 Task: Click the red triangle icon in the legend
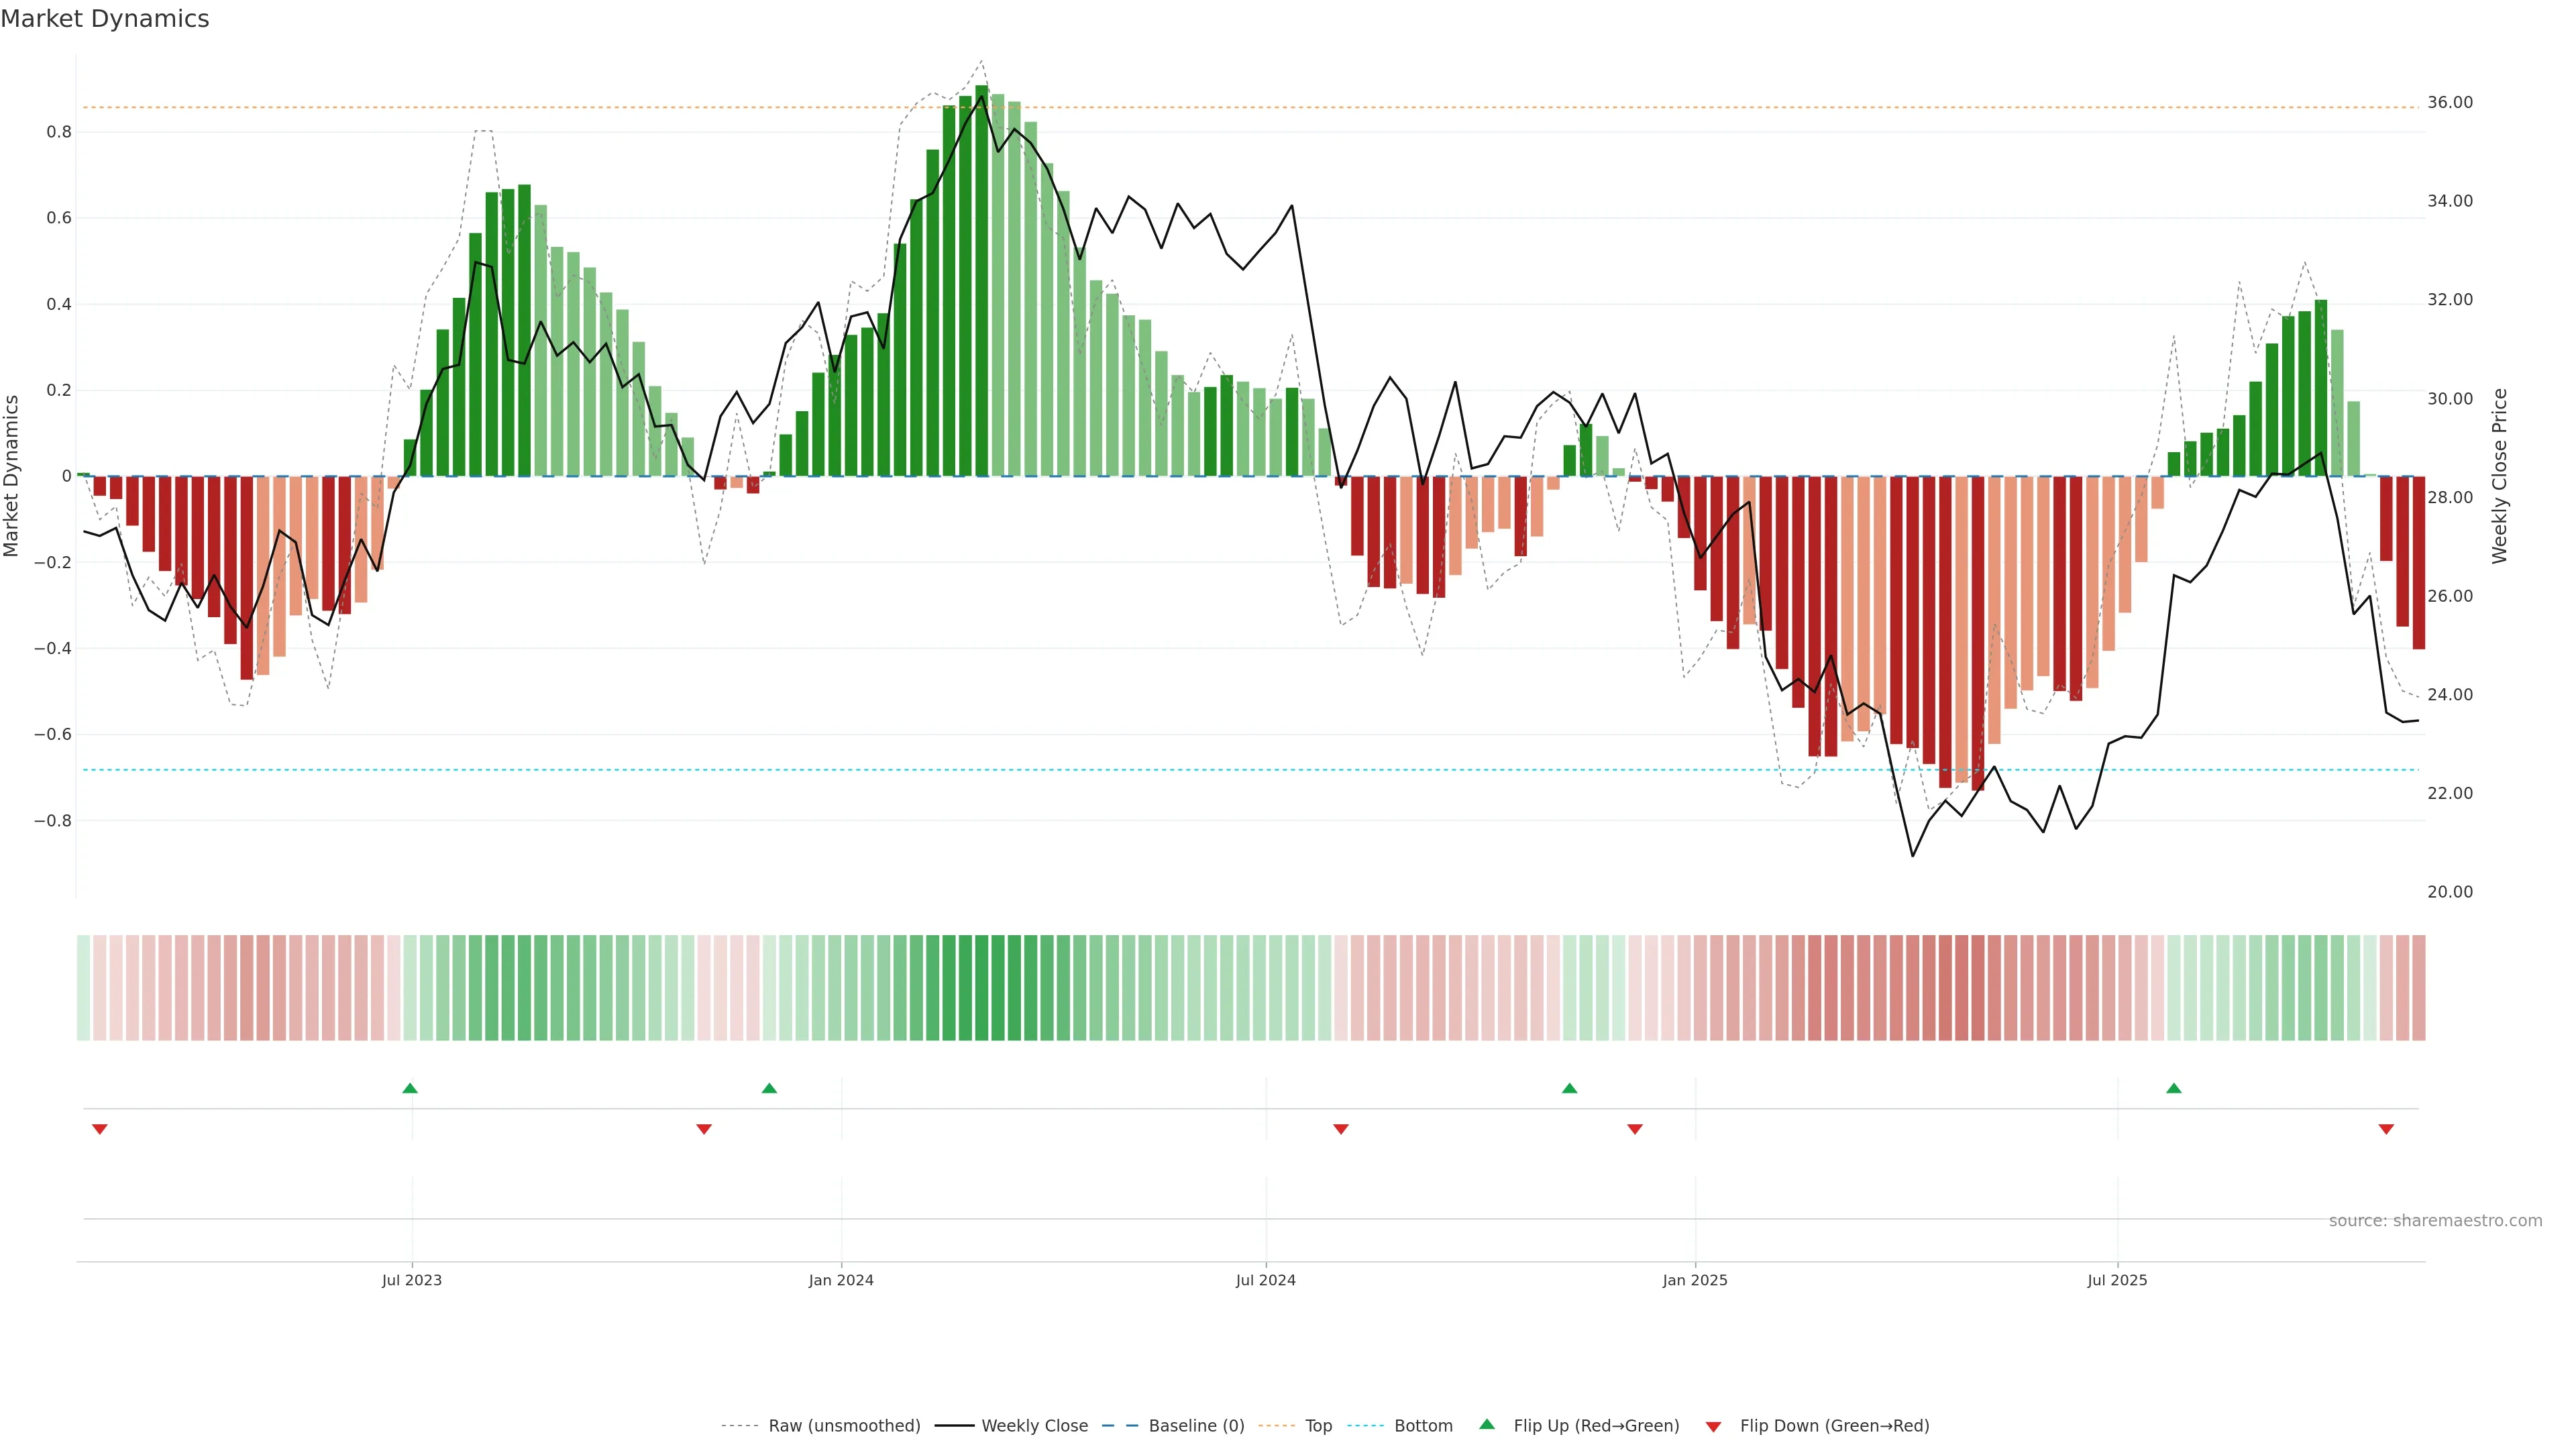coord(1713,1426)
